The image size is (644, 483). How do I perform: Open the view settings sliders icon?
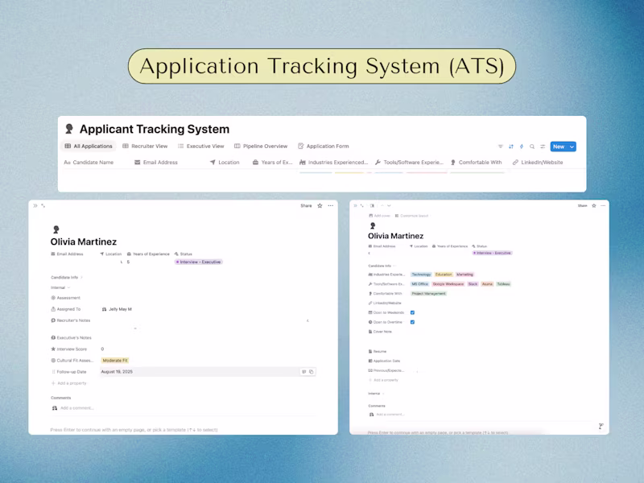543,147
